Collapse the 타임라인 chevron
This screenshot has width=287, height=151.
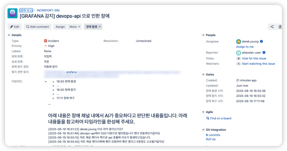point(46,82)
